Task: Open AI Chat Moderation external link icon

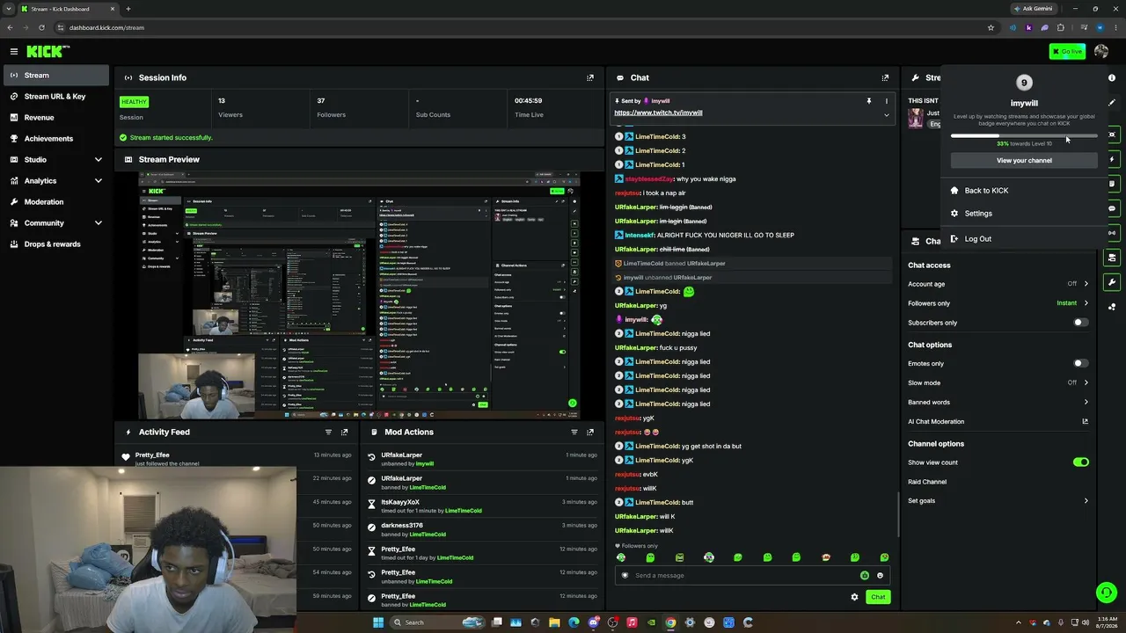Action: click(x=1086, y=421)
